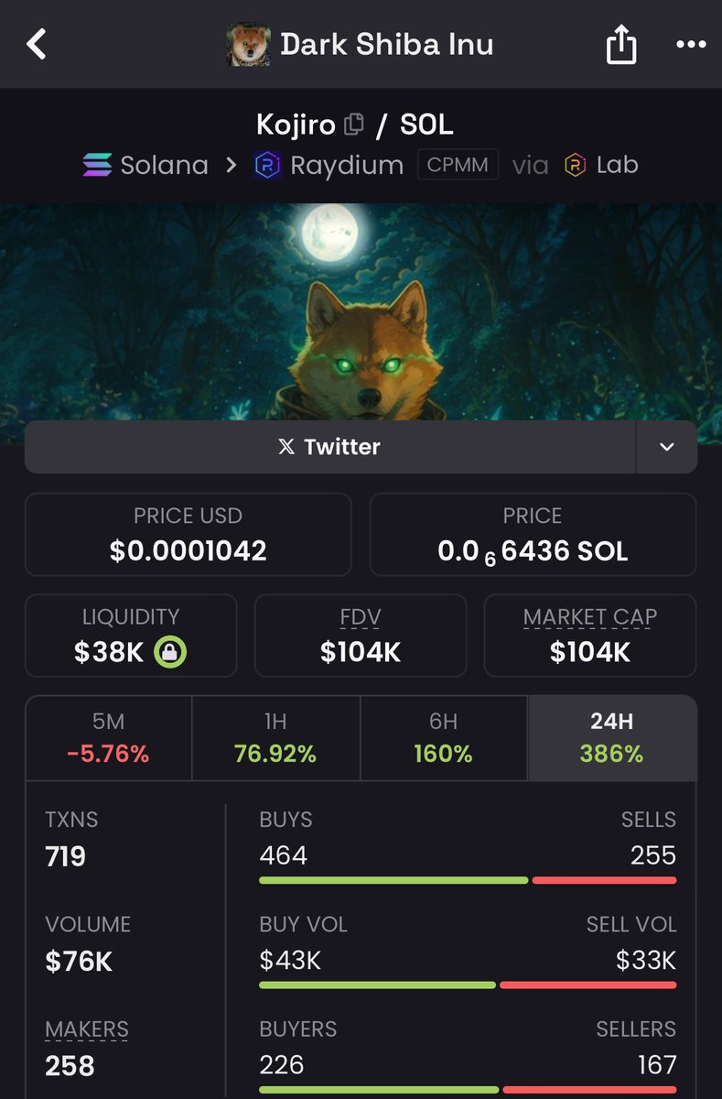Open the share icon menu
This screenshot has width=722, height=1099.
click(621, 43)
